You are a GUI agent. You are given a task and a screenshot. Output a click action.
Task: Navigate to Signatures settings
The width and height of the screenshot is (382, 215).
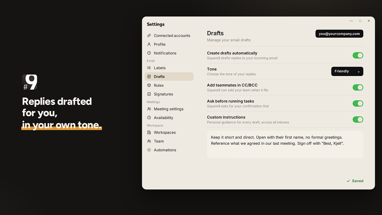pos(169,94)
